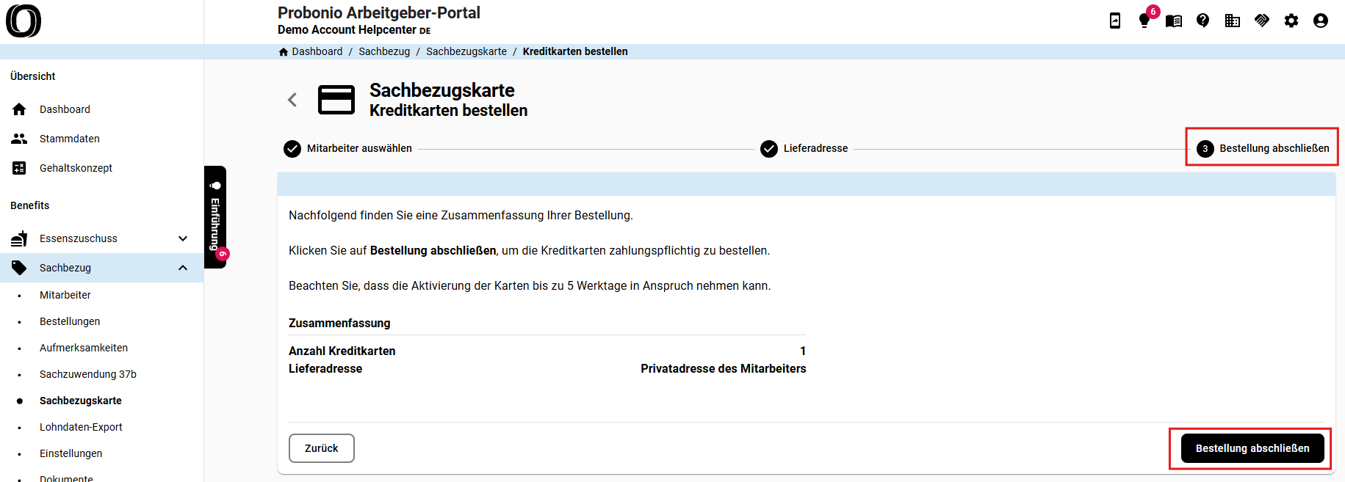Click the Essenszuschuss menu label
The image size is (1345, 482).
[x=79, y=238]
